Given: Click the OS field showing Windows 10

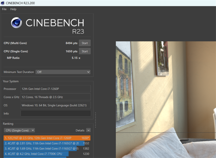Looking at the screenshot, I should pos(56,105).
